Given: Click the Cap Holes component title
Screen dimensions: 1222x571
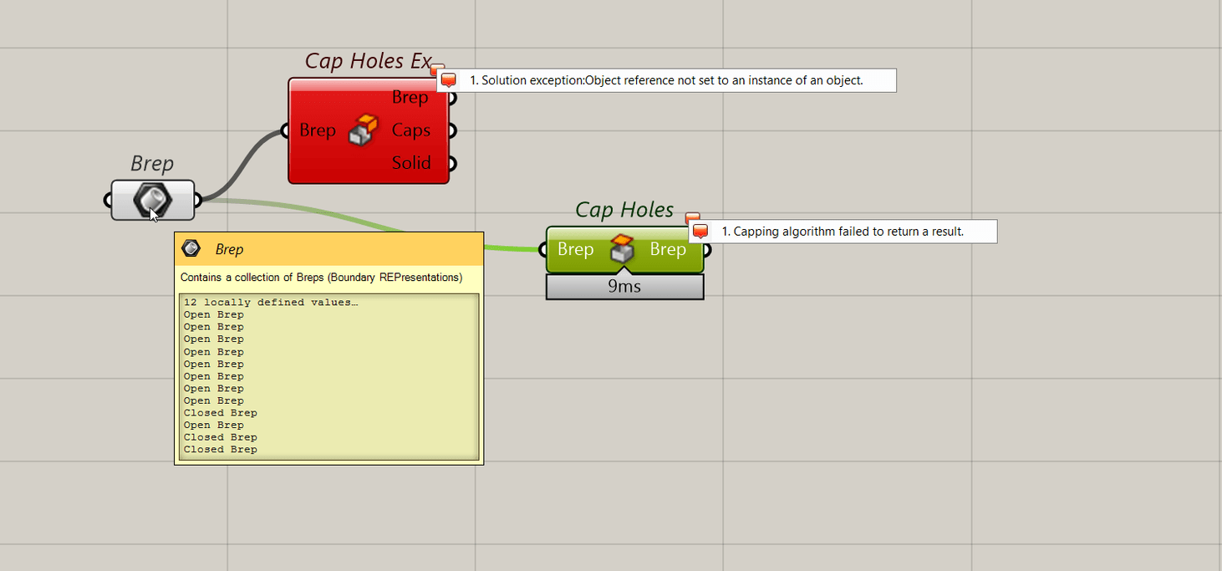Looking at the screenshot, I should pos(624,210).
